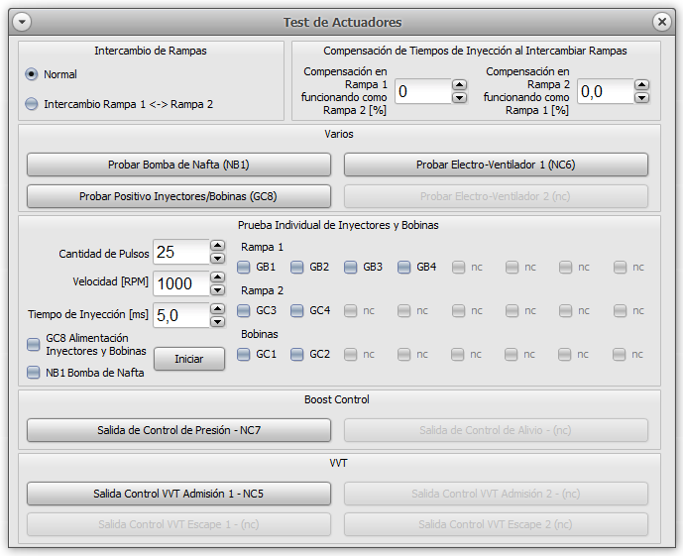Click the Iniciar button
This screenshot has width=683, height=556.
point(188,359)
